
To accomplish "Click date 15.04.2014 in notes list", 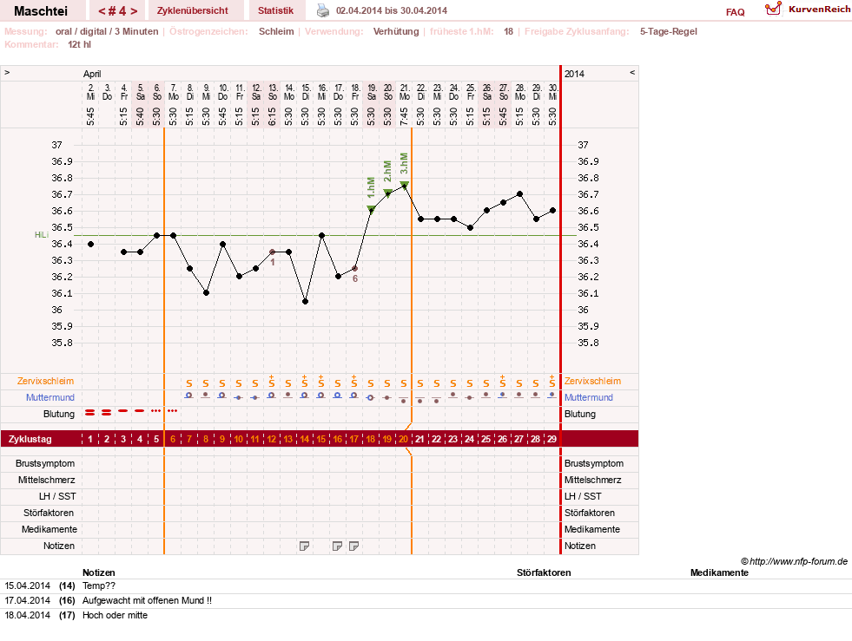I will tap(27, 585).
